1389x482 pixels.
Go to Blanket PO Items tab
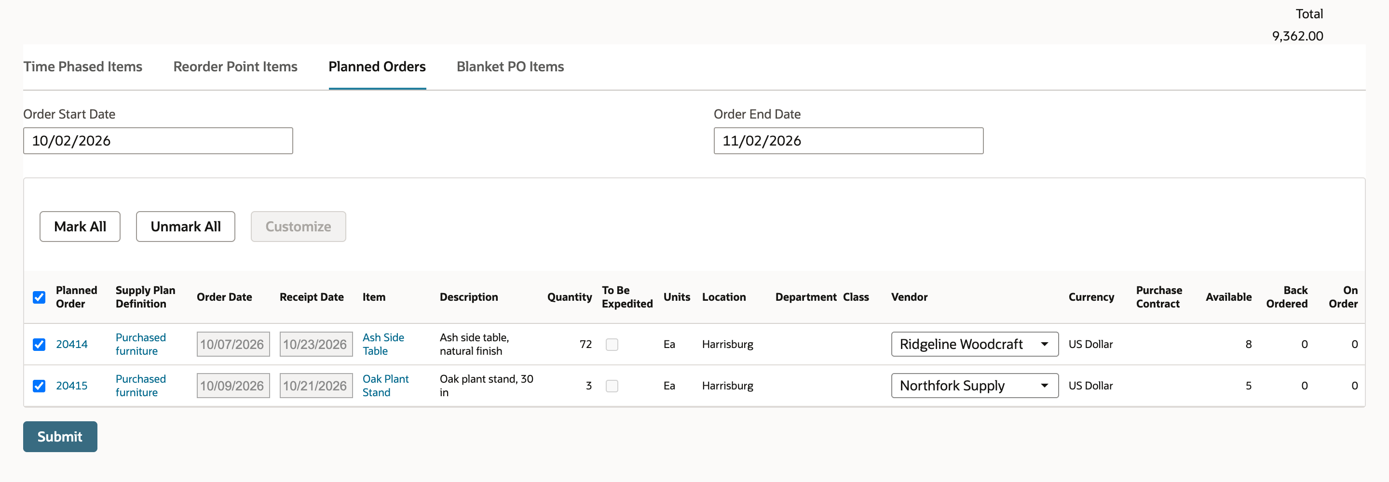coord(510,67)
